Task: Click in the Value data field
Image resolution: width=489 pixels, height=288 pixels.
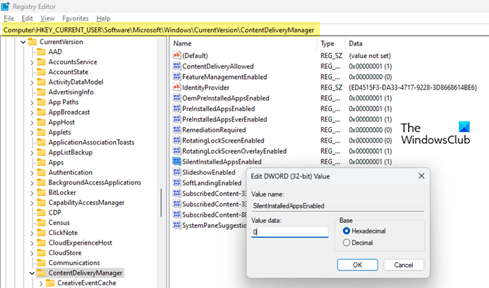Action: coord(290,232)
